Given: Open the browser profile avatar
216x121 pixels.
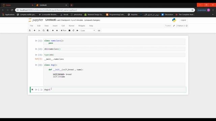Looking at the screenshot, I should [209, 10].
